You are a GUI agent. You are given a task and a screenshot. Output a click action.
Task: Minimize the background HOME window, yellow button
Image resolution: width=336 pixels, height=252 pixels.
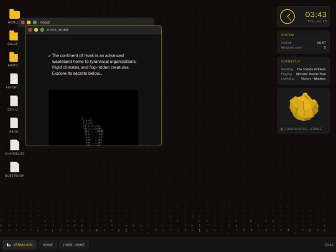tap(29, 22)
